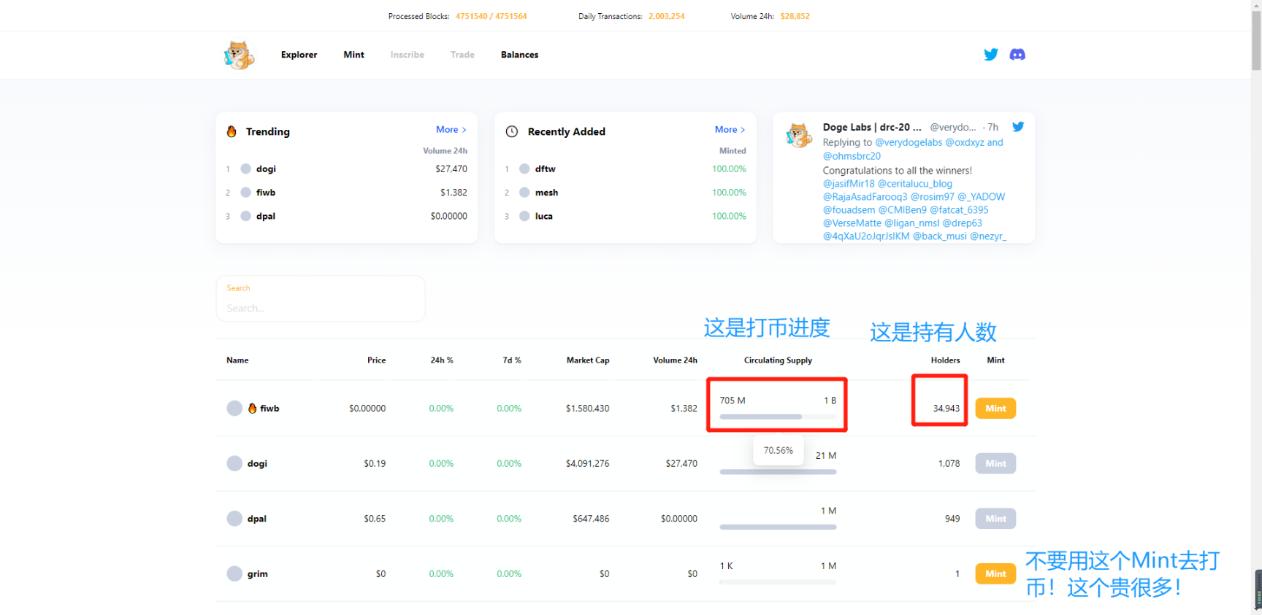The image size is (1262, 615).
Task: Click the Processed Blocks value 4751540 / 4751564
Action: 491,16
